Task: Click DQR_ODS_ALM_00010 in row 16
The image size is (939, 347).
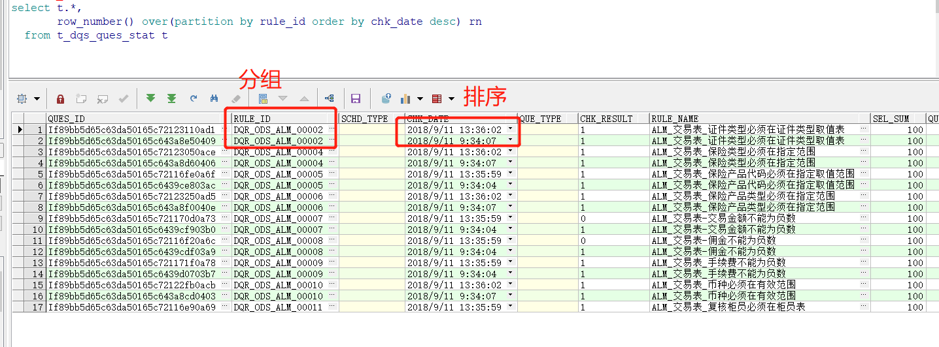Action: (279, 296)
